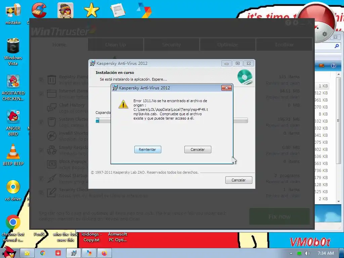Toggle Empty Recycle Bin checkbox in WinThruster
The width and height of the screenshot is (344, 258).
41,150
